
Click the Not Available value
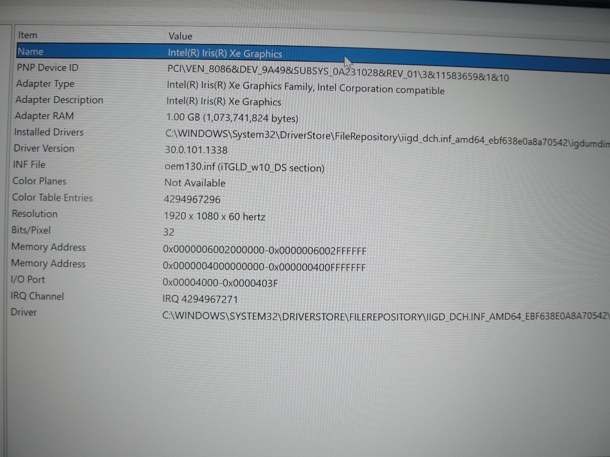click(x=195, y=183)
